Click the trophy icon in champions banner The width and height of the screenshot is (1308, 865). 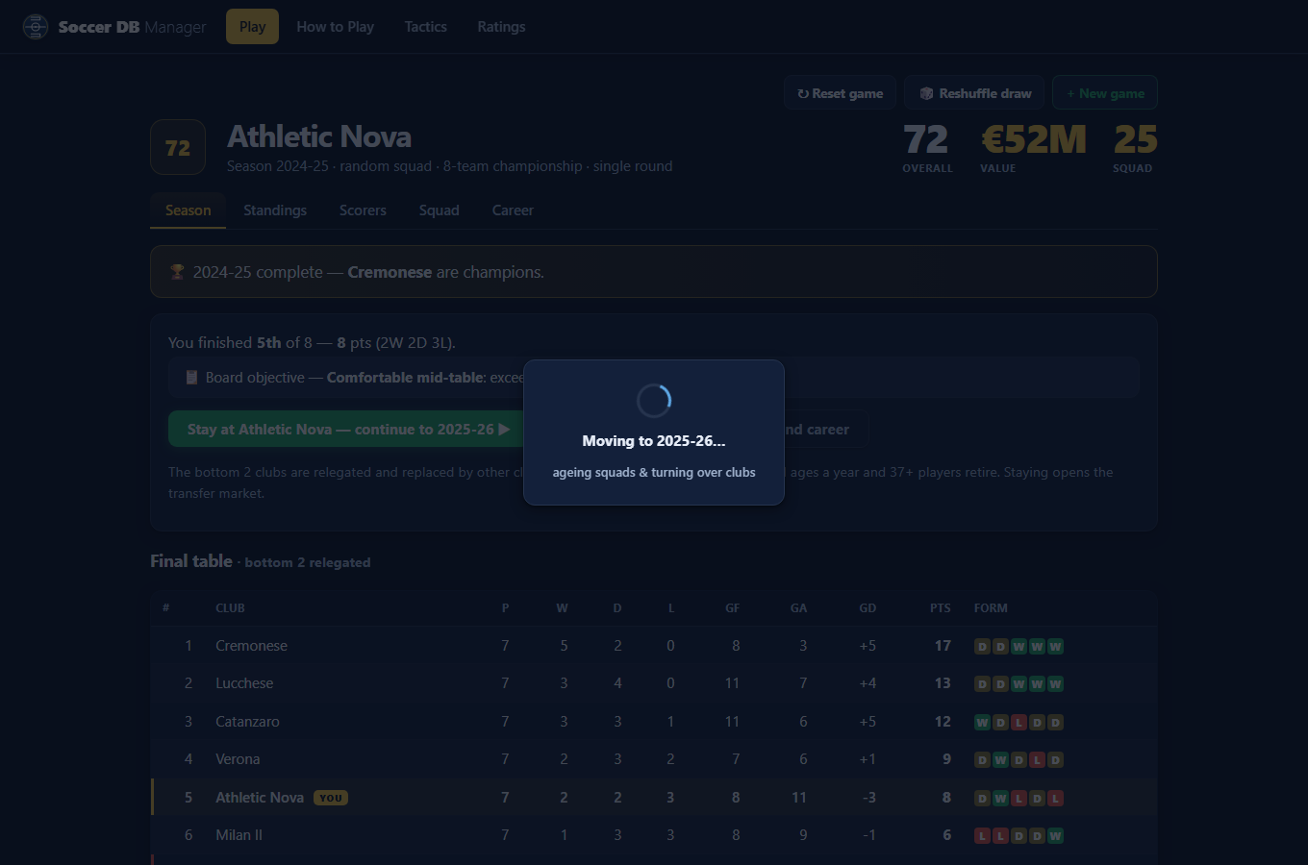[x=177, y=272]
